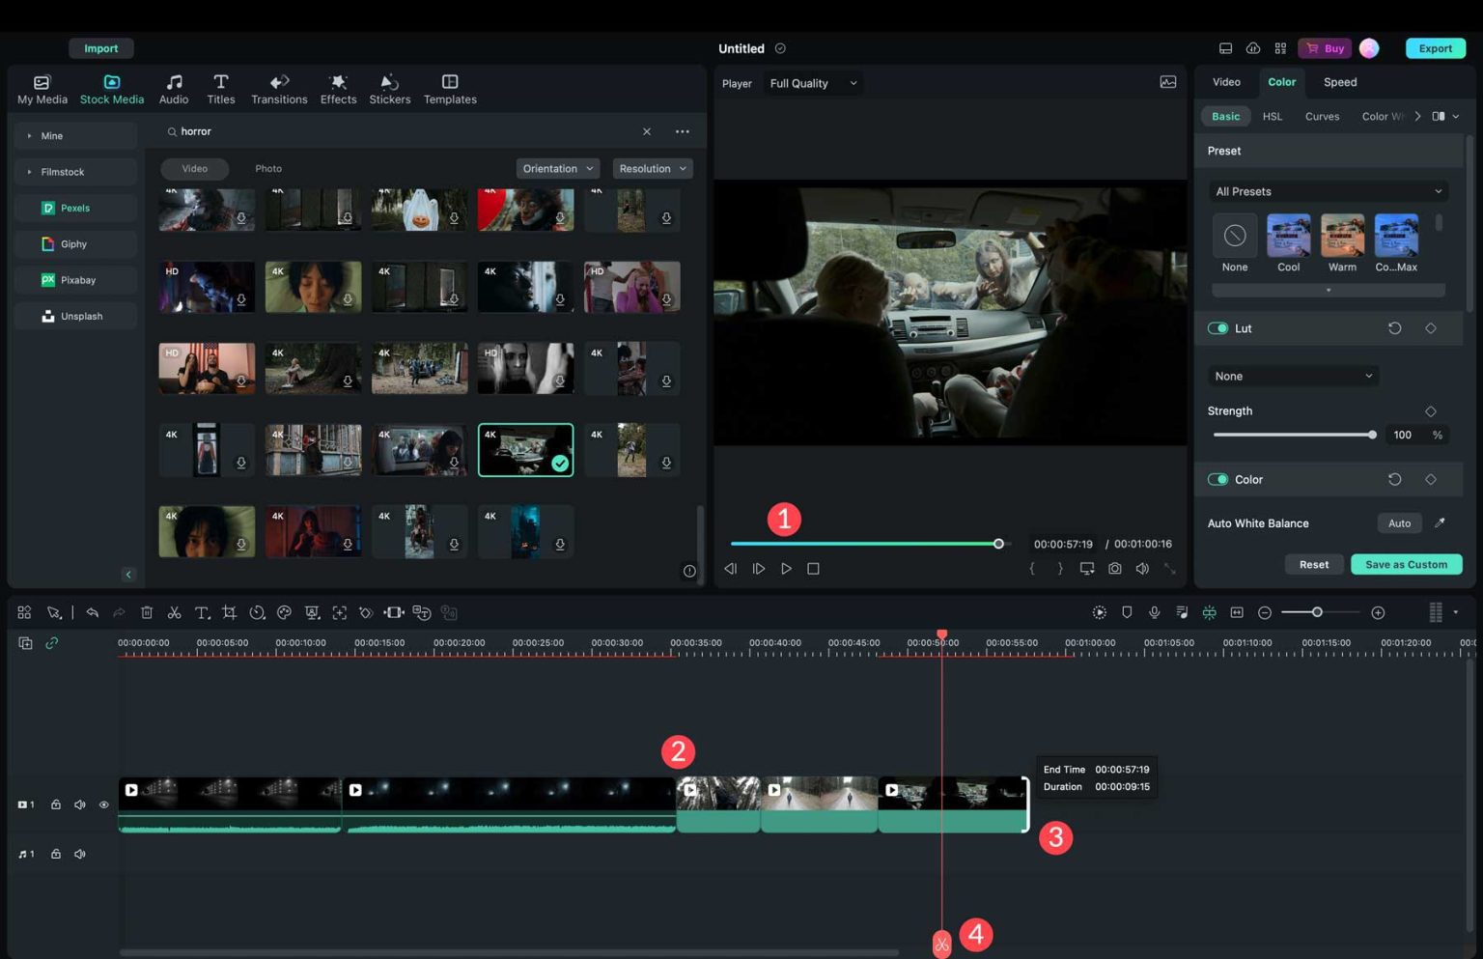
Task: Turn off the Color toggle switch
Action: point(1217,479)
